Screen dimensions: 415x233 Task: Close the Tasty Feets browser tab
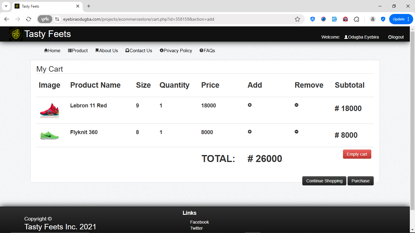78,6
